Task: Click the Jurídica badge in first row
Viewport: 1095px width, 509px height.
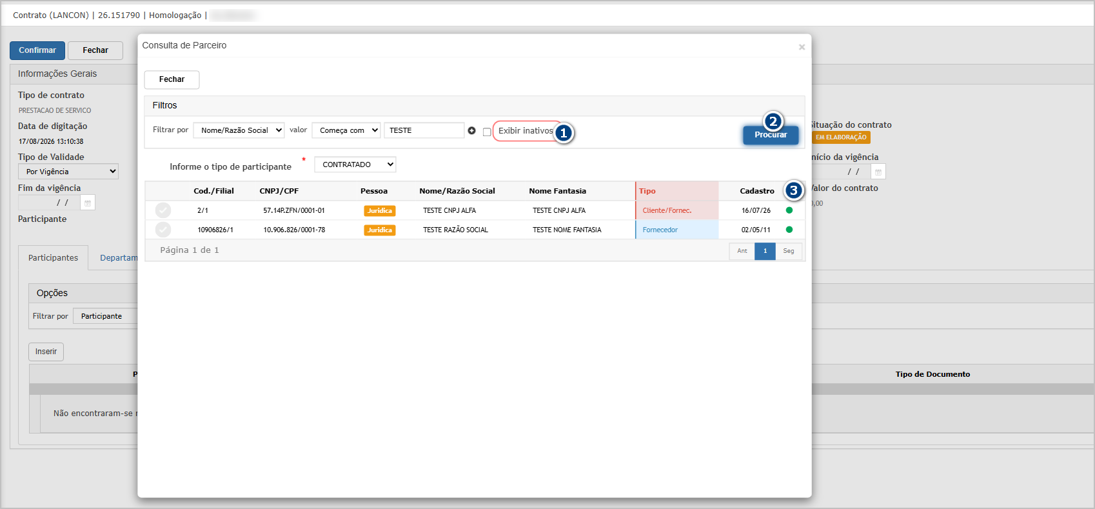Action: tap(380, 211)
